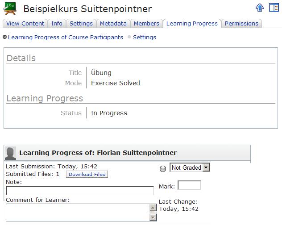Viewport: 282px width, 230px height.
Task: Click the blue up-arrow icon
Action: tap(260, 8)
